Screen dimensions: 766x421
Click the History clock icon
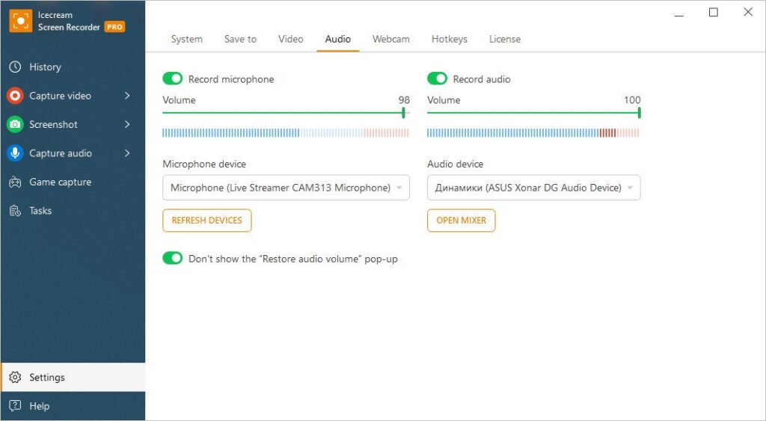pyautogui.click(x=15, y=67)
